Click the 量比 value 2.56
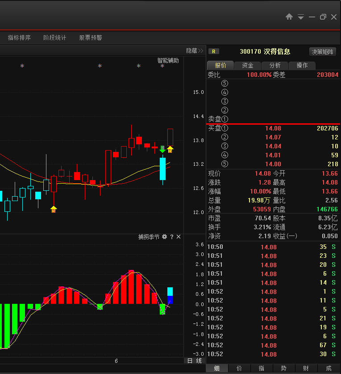The height and width of the screenshot is (374, 341). coord(332,200)
